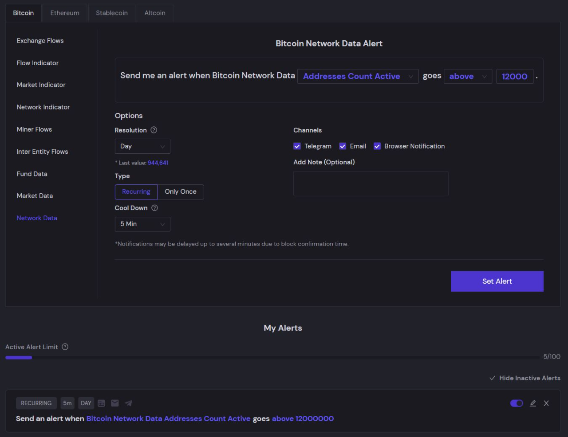
Task: Open Network Indicator in sidebar
Action: pyautogui.click(x=43, y=107)
